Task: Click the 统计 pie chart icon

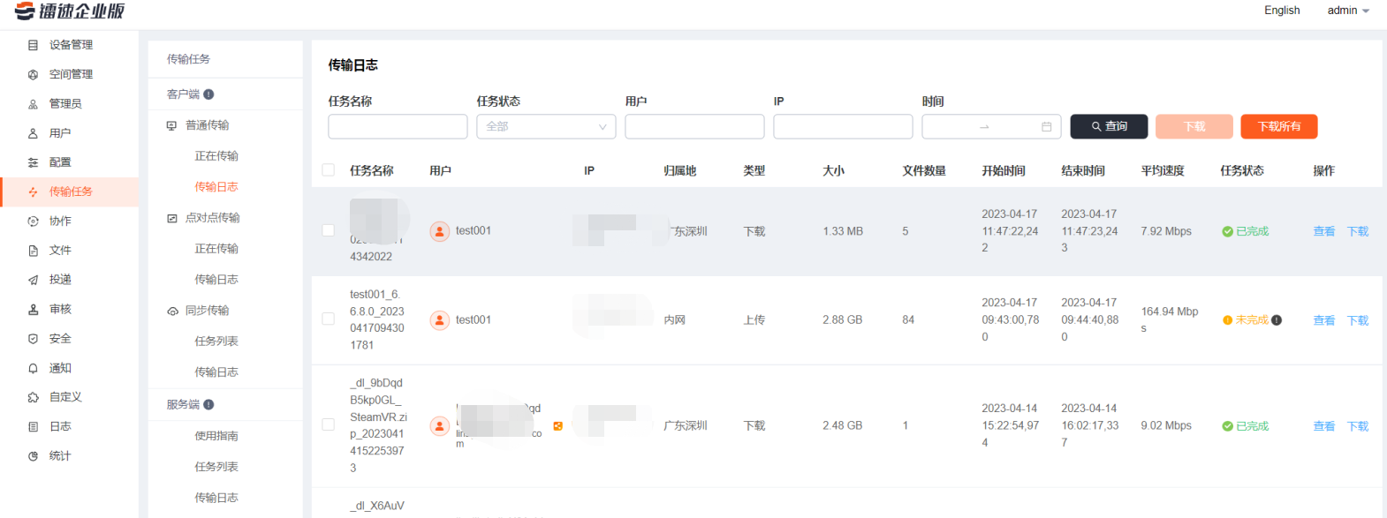Action: (x=33, y=456)
